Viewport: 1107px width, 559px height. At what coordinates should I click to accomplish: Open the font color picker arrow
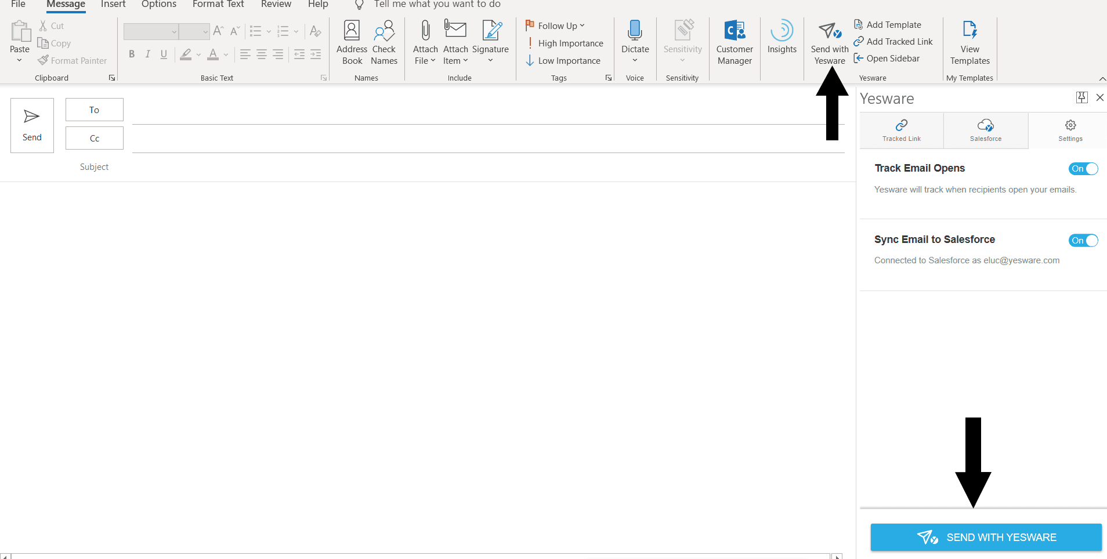(226, 55)
